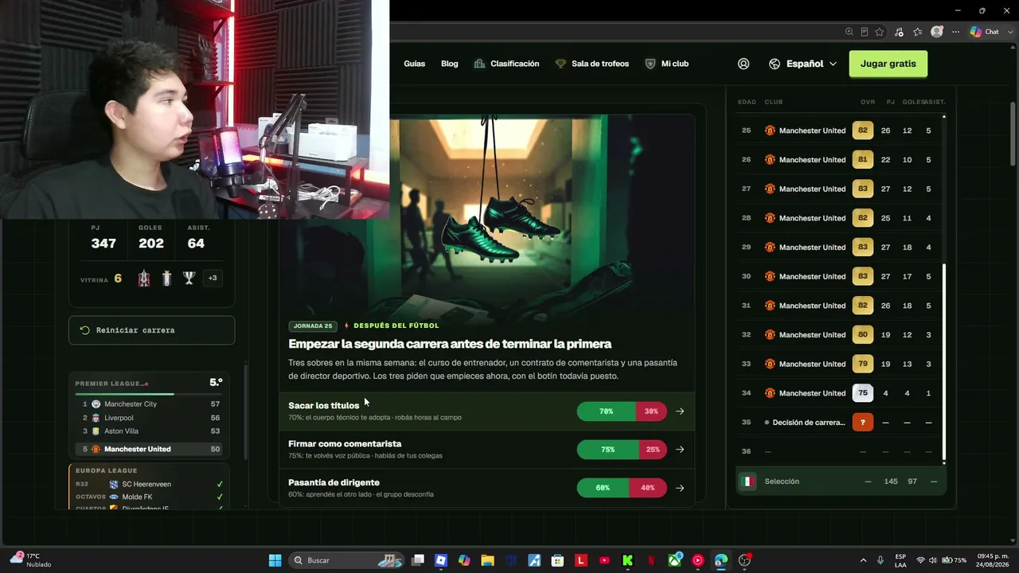Click the SC Heerenveen Europa League row
The height and width of the screenshot is (573, 1019).
tap(149, 484)
